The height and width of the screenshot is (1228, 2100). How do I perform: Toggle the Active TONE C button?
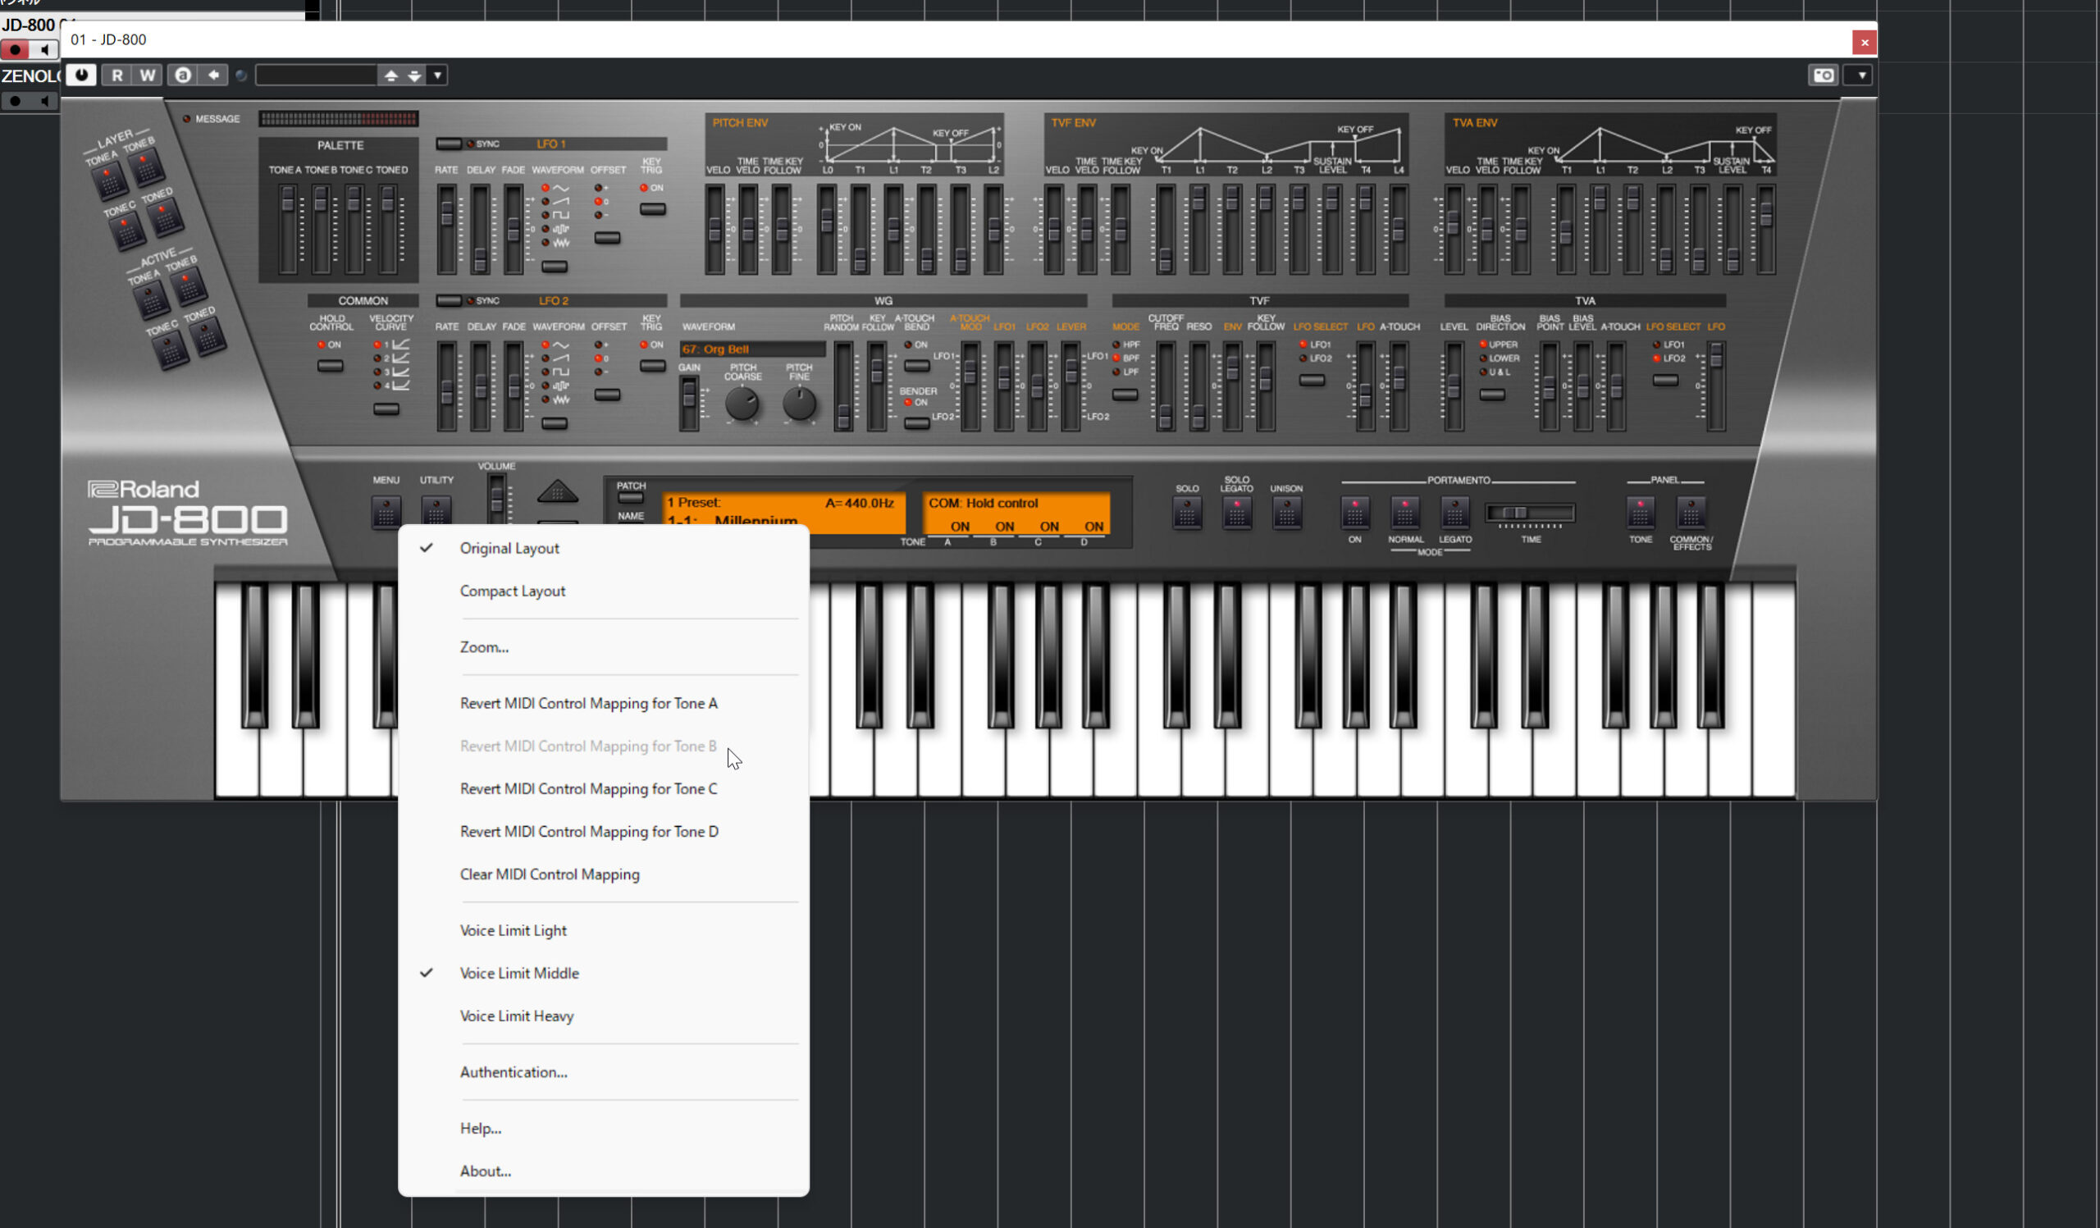pyautogui.click(x=170, y=349)
